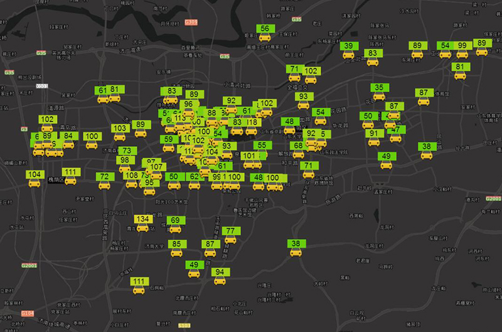Click the green 55 value label
Viewport: 502px width, 332px height.
(x=262, y=145)
